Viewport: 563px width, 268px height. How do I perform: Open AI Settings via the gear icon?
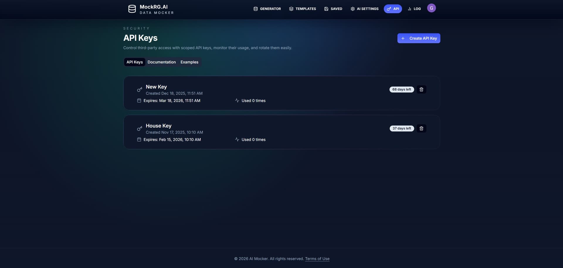click(x=352, y=9)
